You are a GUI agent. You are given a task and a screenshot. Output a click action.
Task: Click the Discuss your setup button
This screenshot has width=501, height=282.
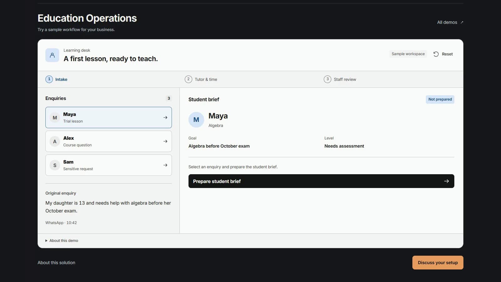click(x=438, y=263)
